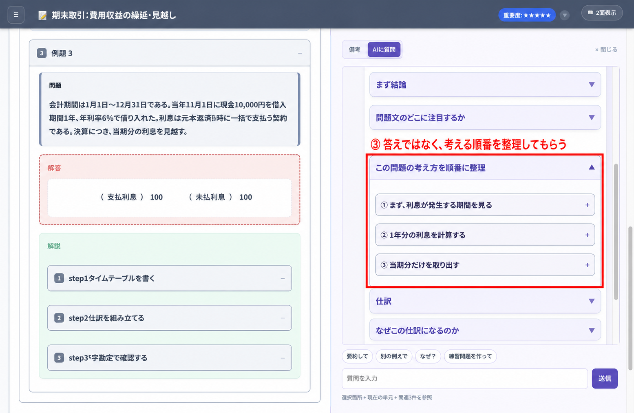Send the question with 送信 button
Image resolution: width=634 pixels, height=413 pixels.
605,379
